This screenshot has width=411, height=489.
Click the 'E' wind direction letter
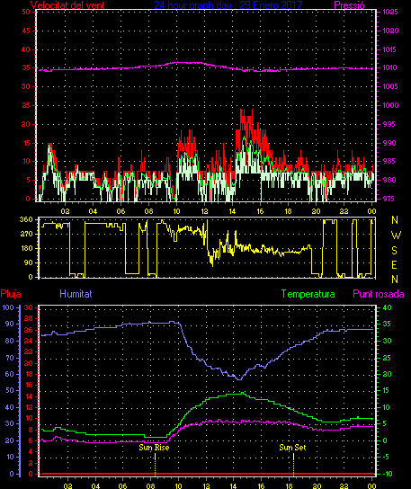click(x=394, y=265)
